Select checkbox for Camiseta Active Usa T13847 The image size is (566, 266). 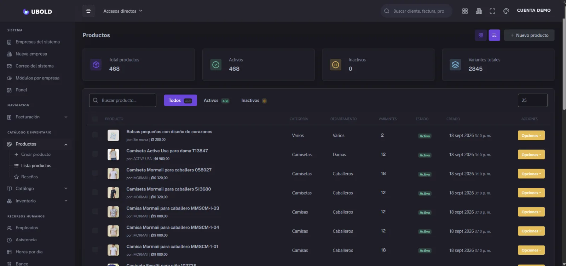(x=95, y=154)
